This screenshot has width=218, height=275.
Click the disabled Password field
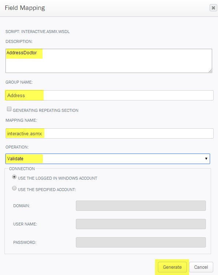click(141, 242)
